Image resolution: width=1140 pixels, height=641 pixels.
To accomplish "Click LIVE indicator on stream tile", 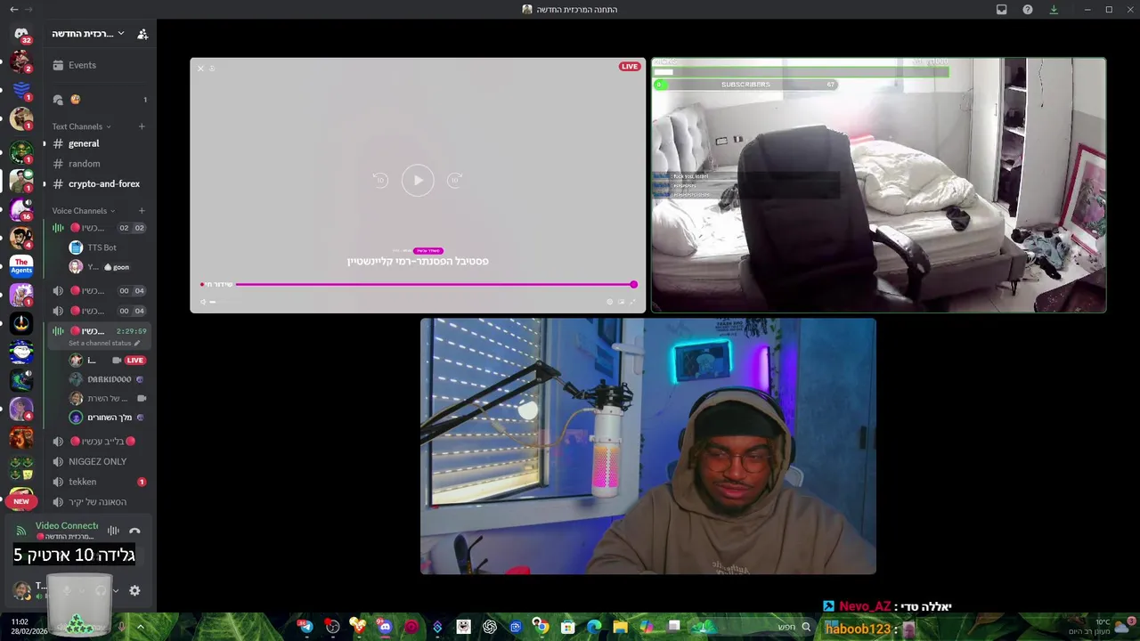I will 630,67.
